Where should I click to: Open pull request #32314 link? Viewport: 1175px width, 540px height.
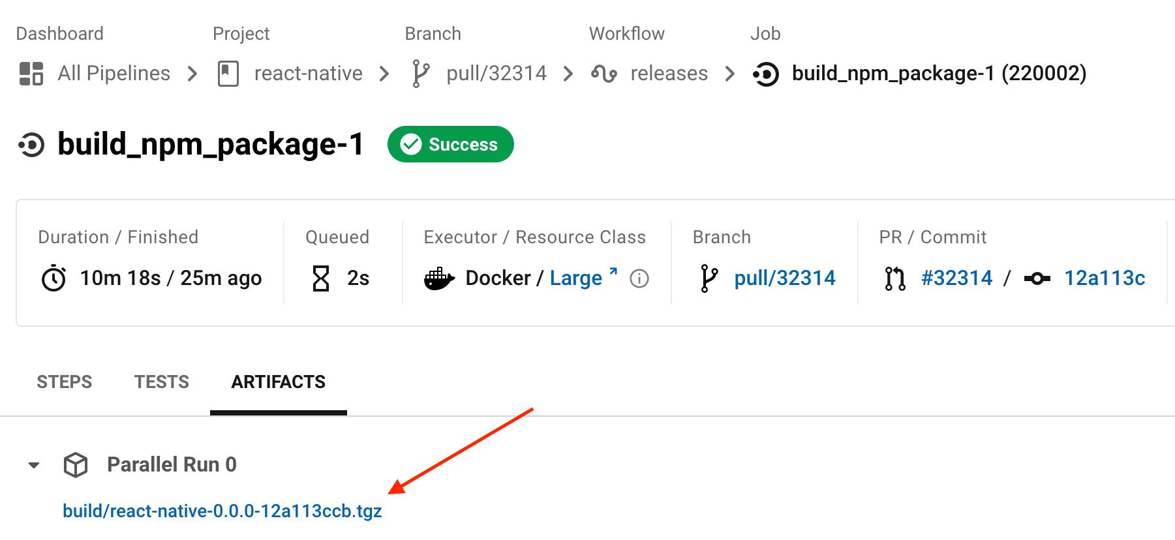coord(956,278)
